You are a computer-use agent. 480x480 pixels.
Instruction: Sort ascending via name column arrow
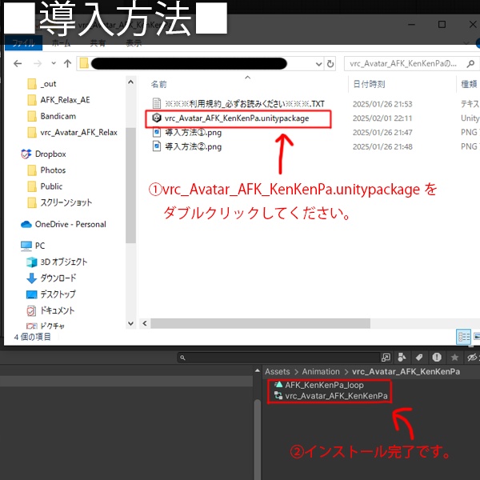[248, 78]
